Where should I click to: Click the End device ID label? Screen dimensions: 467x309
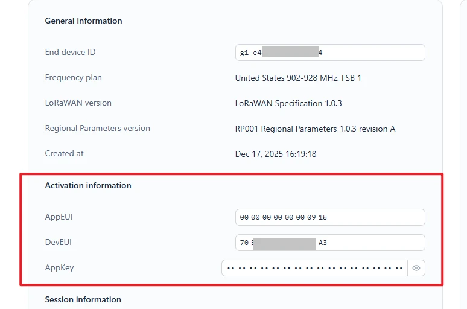70,52
